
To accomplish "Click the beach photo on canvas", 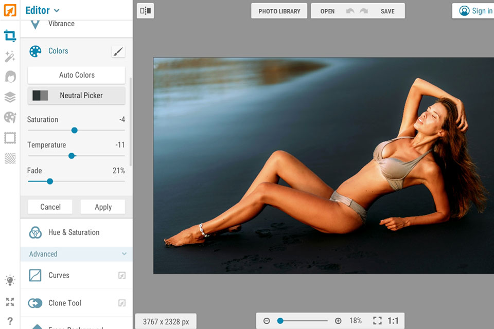I will click(324, 166).
